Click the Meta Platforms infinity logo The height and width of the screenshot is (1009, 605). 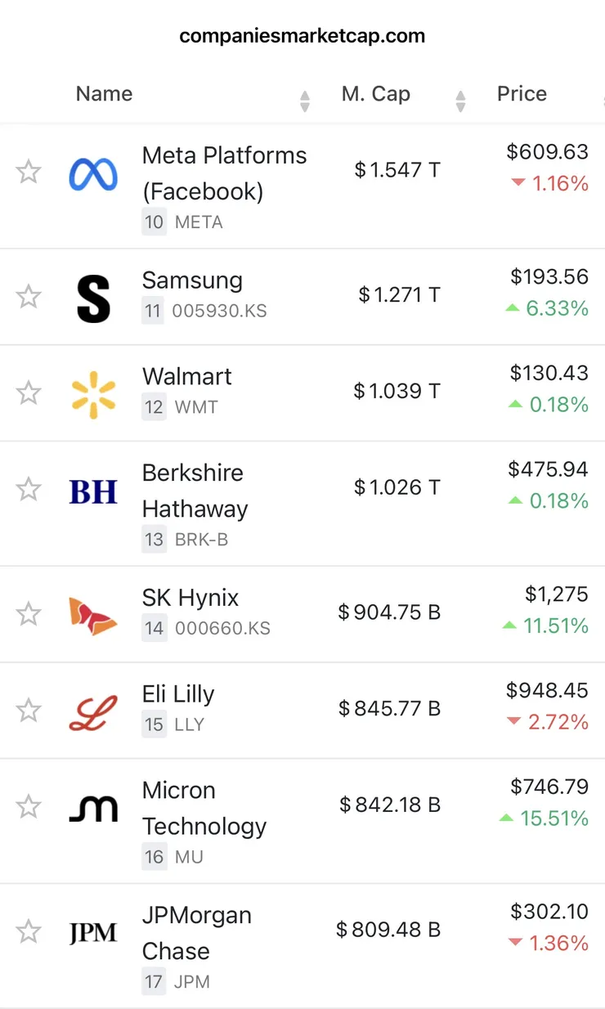pos(93,174)
